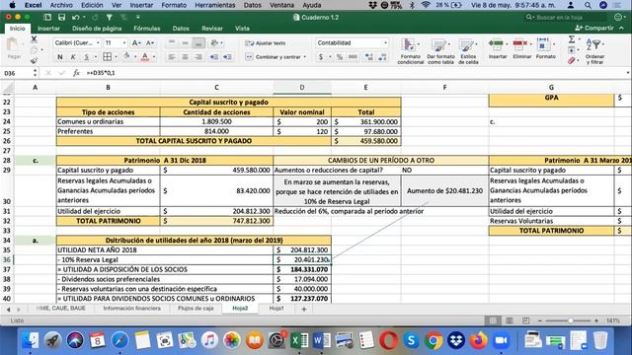Click the Undo arrow icon
The image size is (632, 355).
(75, 18)
